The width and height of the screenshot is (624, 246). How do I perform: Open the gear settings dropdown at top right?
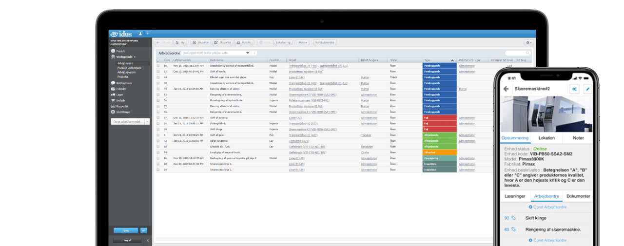click(528, 42)
